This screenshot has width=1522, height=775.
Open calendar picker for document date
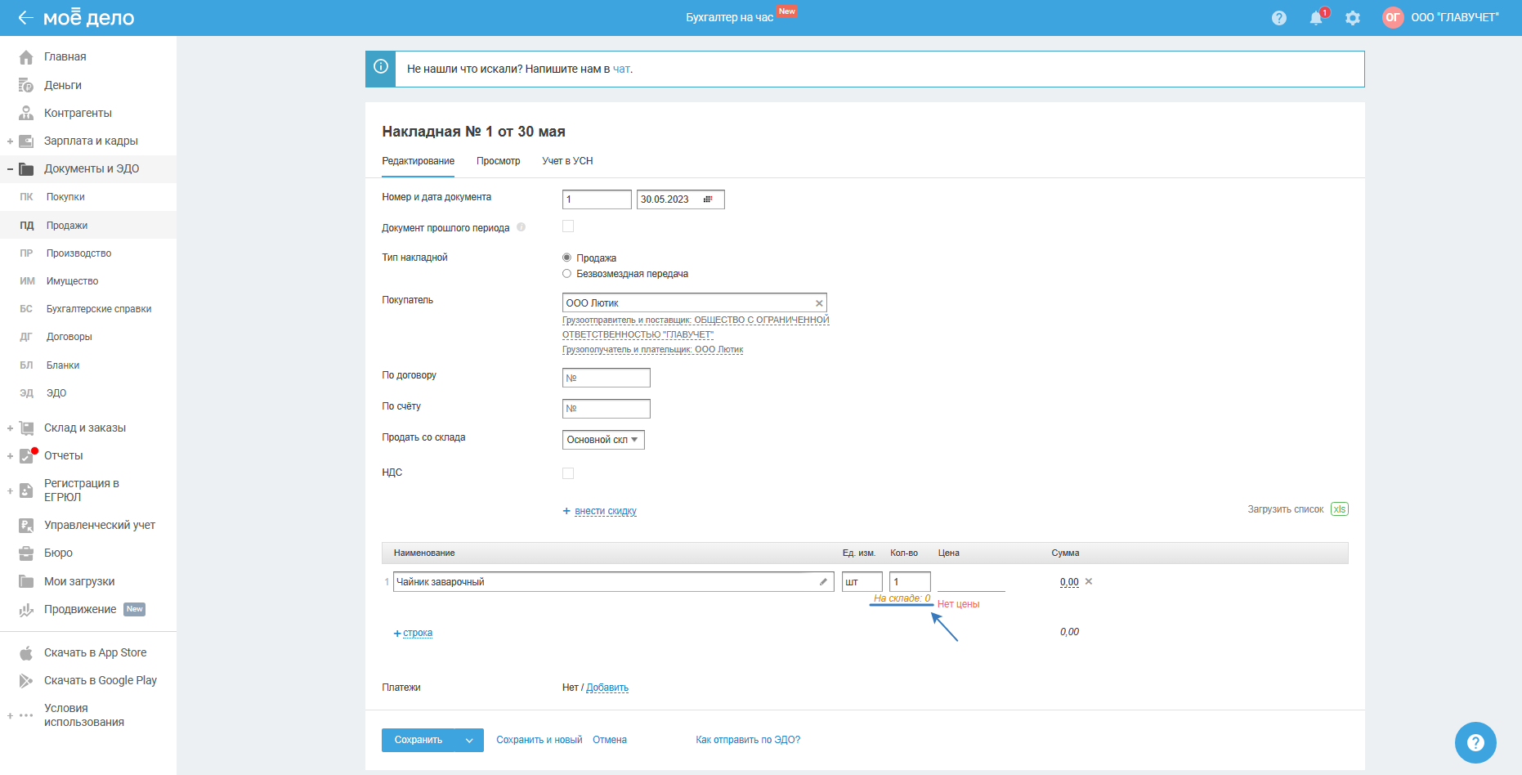coord(708,199)
